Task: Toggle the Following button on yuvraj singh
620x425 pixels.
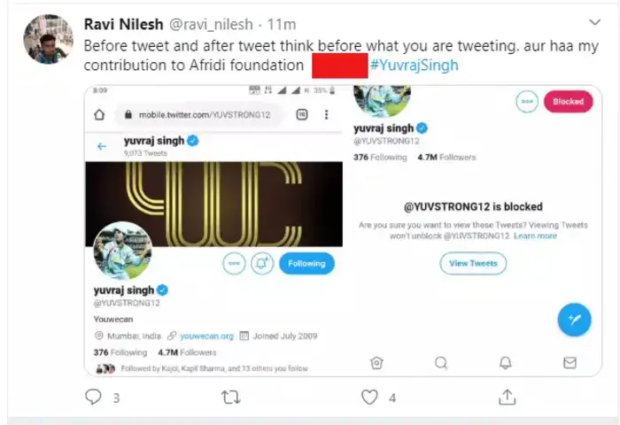Action: (307, 263)
